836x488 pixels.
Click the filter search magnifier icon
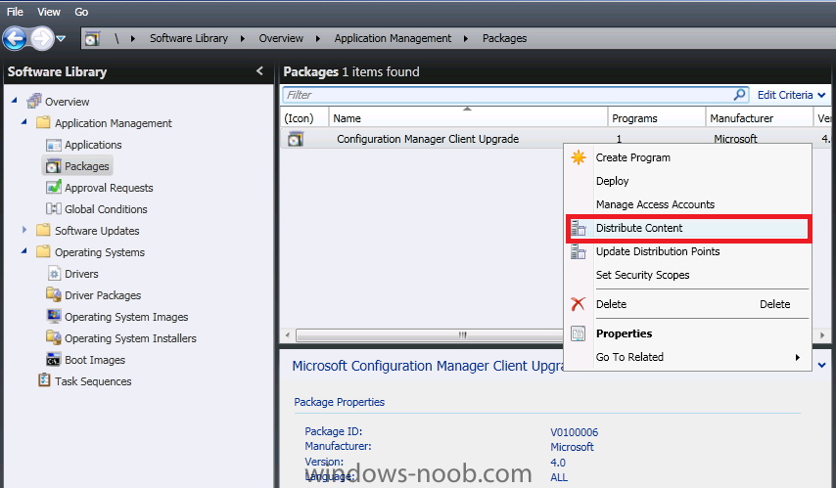(x=739, y=95)
